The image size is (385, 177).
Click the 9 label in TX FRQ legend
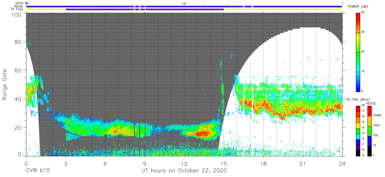click(x=363, y=155)
